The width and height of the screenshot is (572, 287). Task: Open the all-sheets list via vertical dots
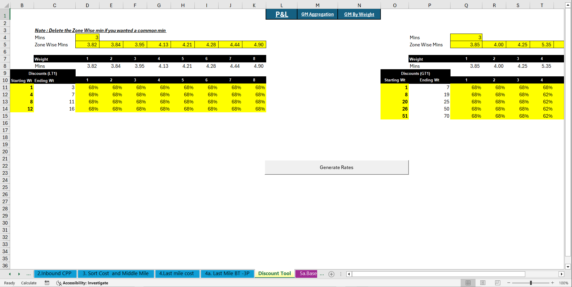pyautogui.click(x=340, y=274)
